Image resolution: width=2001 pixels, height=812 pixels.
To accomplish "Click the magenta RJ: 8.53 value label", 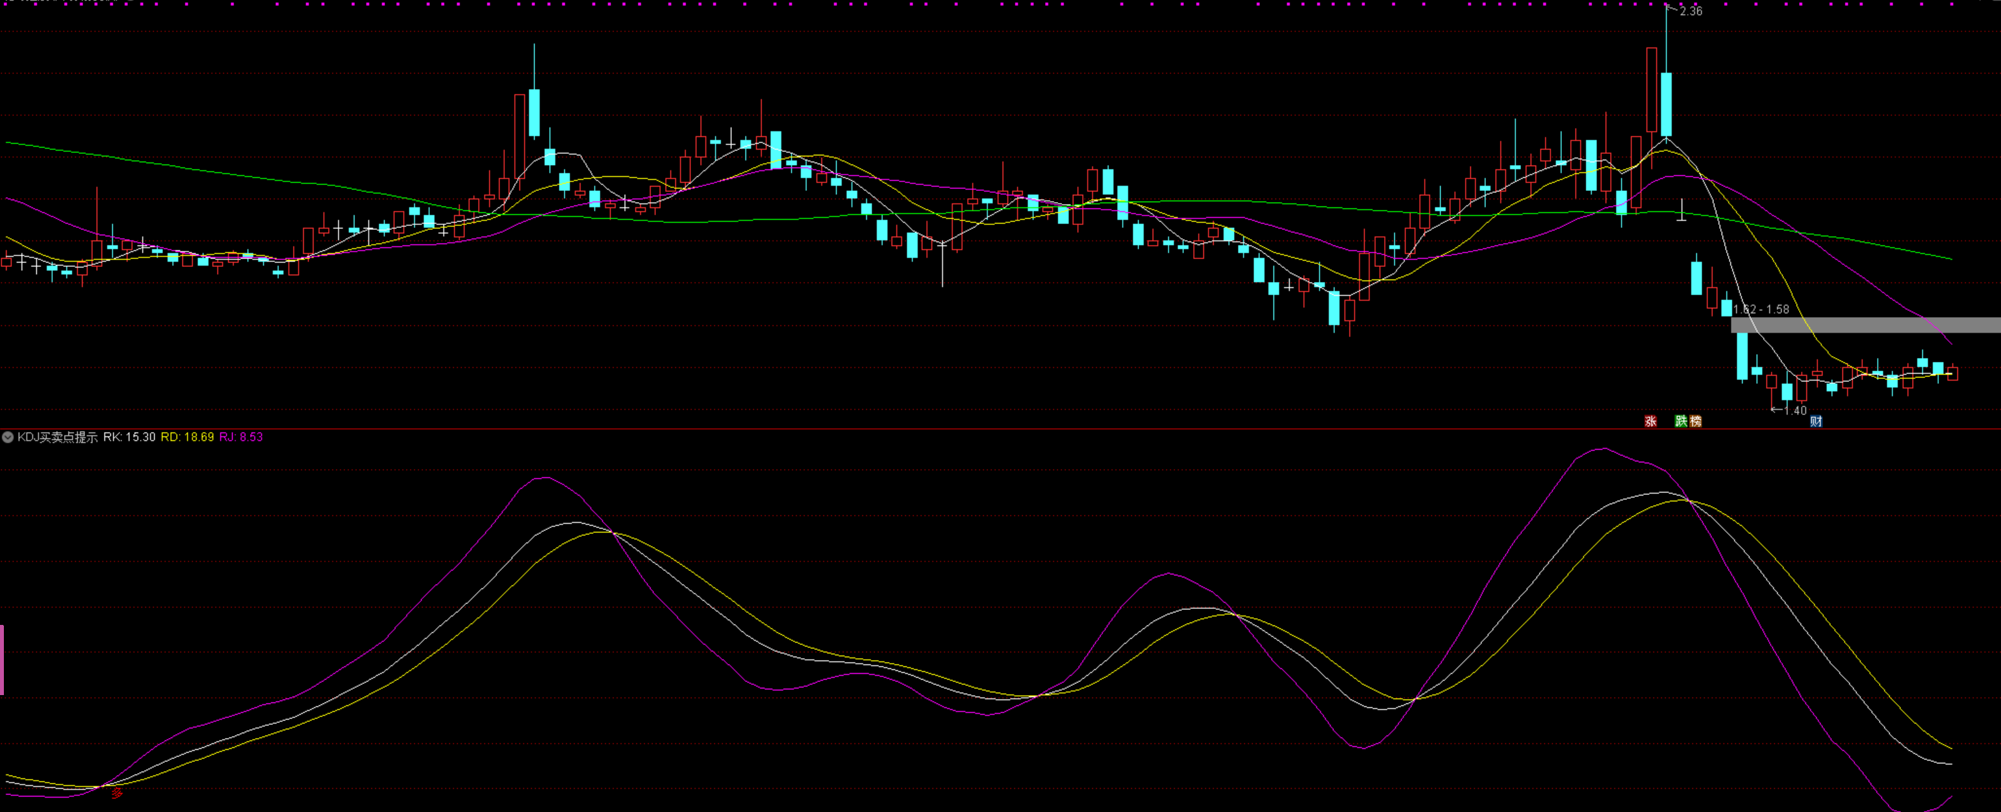I will tap(241, 437).
